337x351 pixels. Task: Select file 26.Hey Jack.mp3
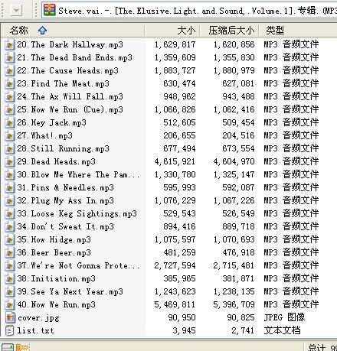coord(52,123)
